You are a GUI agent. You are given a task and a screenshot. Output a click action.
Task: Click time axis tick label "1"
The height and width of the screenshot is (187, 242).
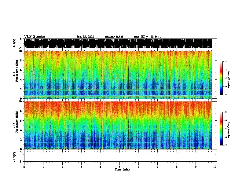43,167
